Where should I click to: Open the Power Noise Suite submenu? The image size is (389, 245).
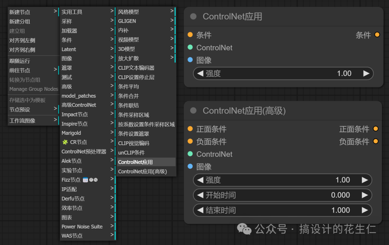[x=88, y=227]
